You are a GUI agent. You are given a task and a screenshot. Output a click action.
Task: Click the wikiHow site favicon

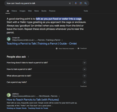point(9,95)
